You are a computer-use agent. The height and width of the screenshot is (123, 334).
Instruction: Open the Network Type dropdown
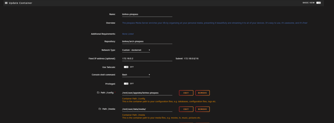pyautogui.click(x=136, y=50)
